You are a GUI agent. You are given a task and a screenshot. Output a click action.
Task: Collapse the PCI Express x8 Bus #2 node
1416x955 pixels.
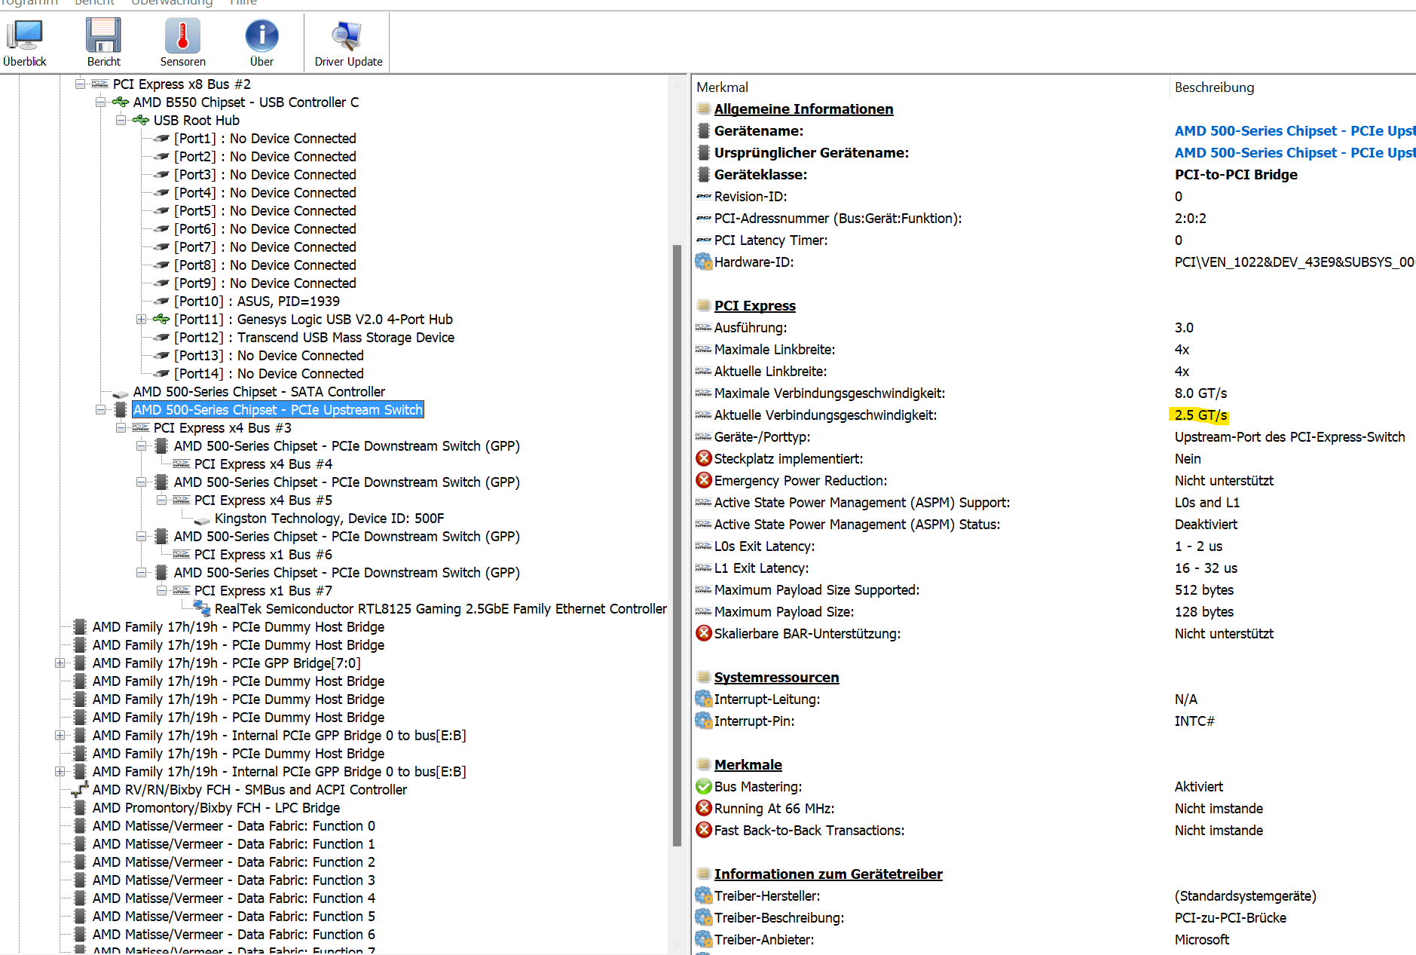tap(80, 84)
